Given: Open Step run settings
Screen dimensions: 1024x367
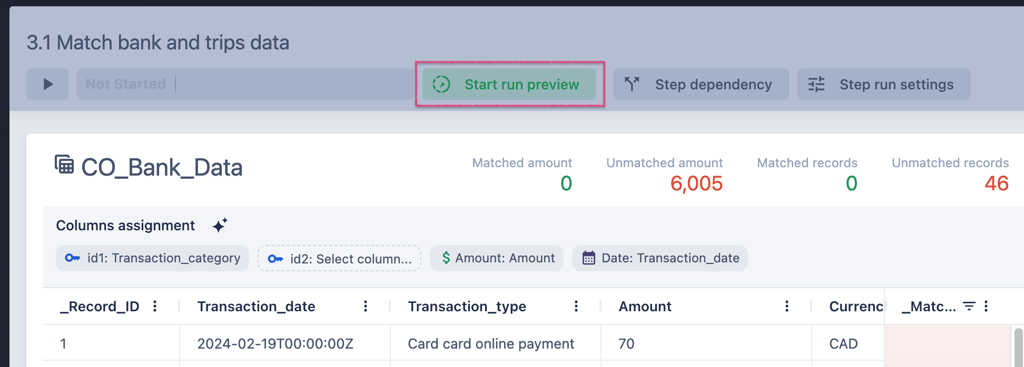Looking at the screenshot, I should click(883, 84).
